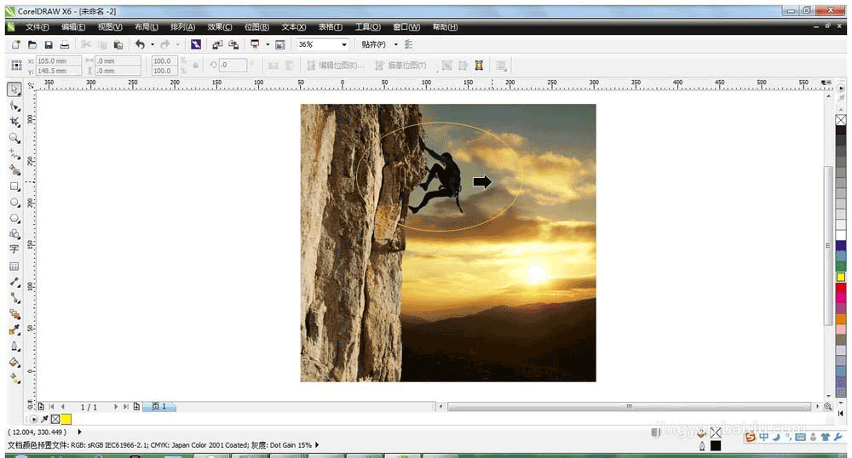Click the Save icon in toolbar
The width and height of the screenshot is (852, 458).
coord(49,44)
